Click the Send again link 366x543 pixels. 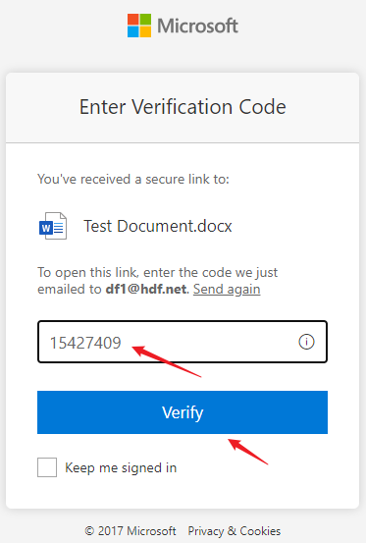(x=227, y=289)
